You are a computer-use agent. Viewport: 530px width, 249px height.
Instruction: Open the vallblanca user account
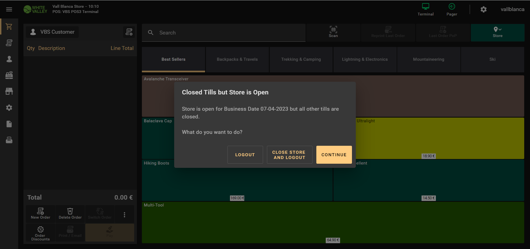(x=512, y=9)
